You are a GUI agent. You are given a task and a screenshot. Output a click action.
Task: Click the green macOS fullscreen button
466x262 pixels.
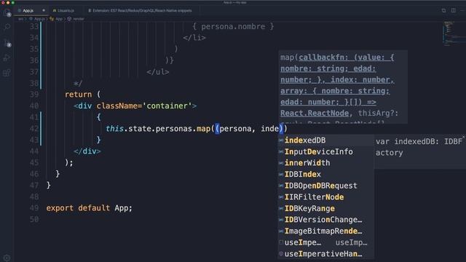coord(12,2)
